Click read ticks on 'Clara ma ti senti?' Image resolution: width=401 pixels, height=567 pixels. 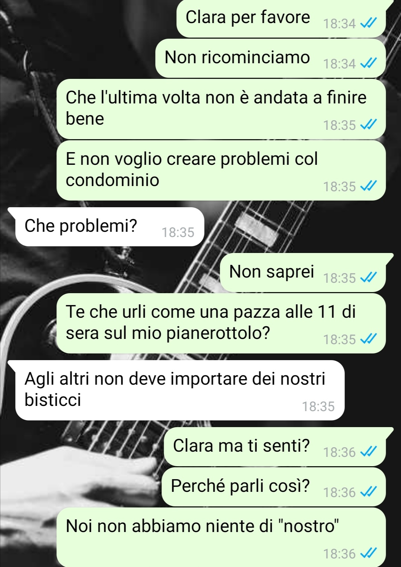(x=368, y=452)
